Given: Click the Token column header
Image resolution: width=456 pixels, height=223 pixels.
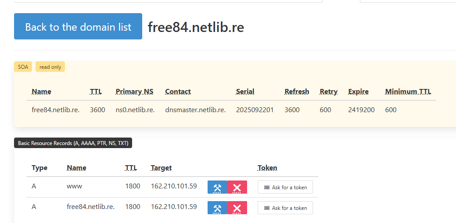Looking at the screenshot, I should point(267,168).
